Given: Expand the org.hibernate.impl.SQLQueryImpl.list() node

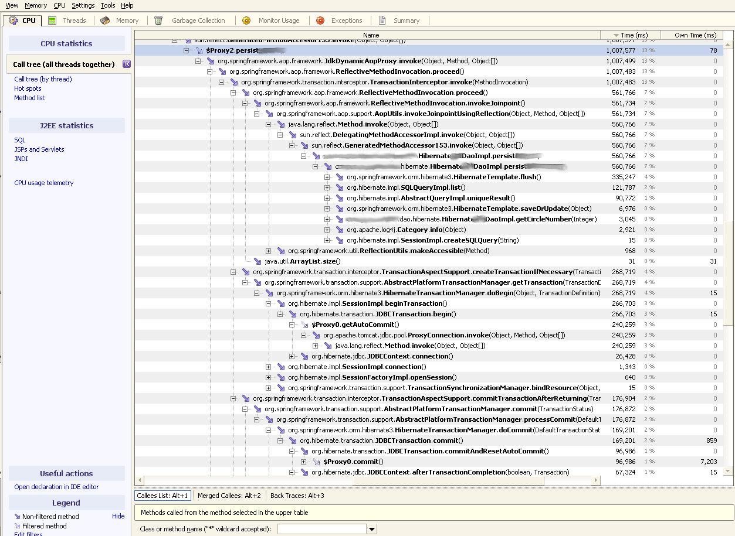Looking at the screenshot, I should tap(328, 187).
